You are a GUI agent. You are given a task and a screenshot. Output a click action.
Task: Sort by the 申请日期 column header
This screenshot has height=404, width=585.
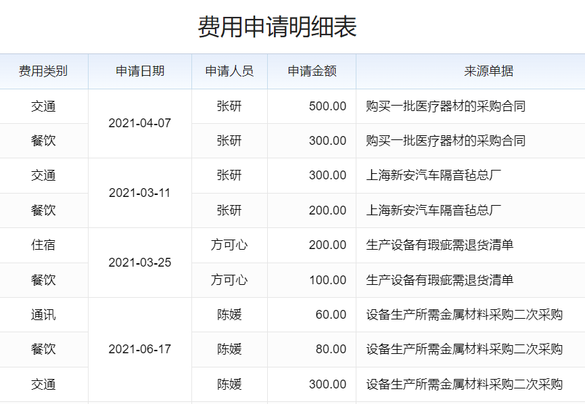pos(139,71)
